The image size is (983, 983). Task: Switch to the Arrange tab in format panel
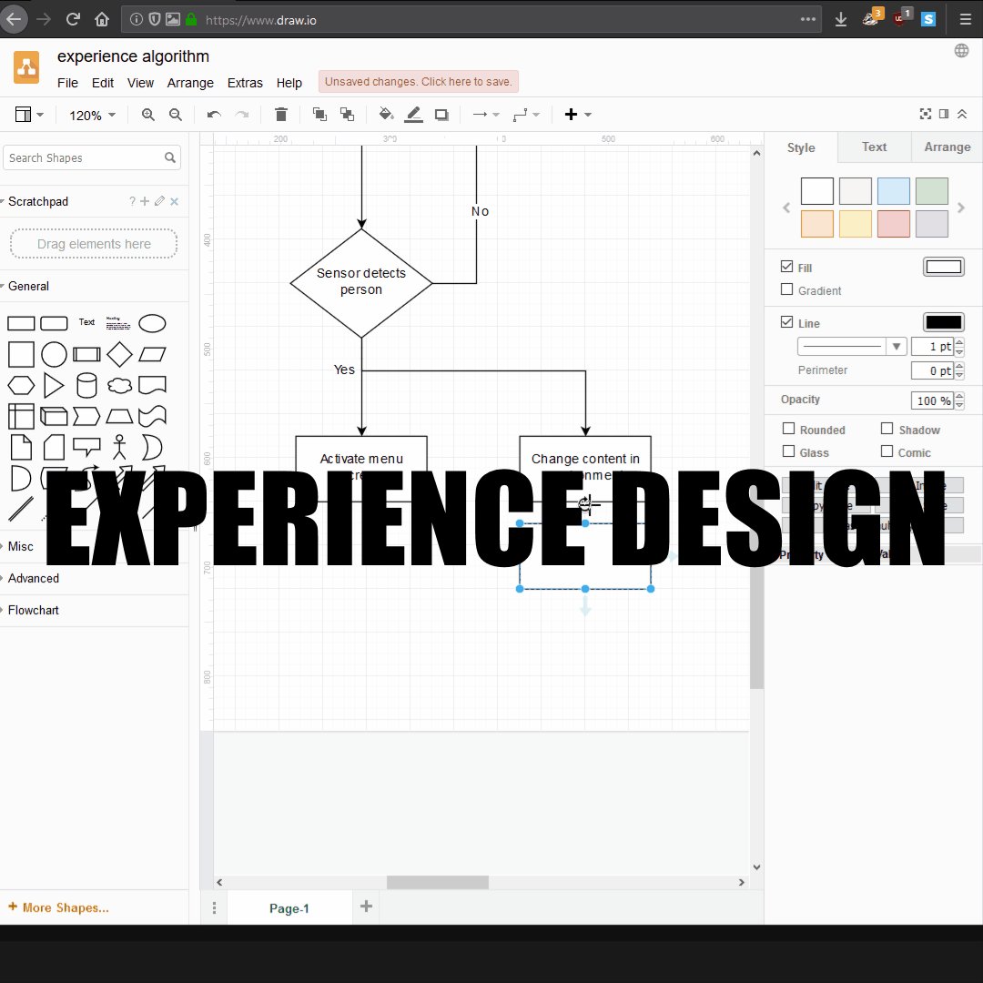pos(948,147)
